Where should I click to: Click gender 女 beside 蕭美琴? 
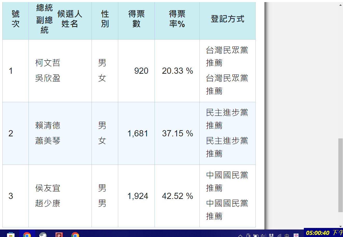click(x=102, y=141)
